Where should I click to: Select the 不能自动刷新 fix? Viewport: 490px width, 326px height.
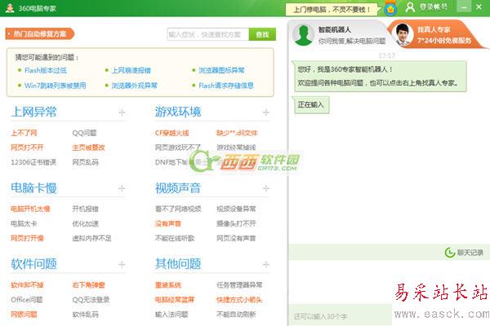236,315
